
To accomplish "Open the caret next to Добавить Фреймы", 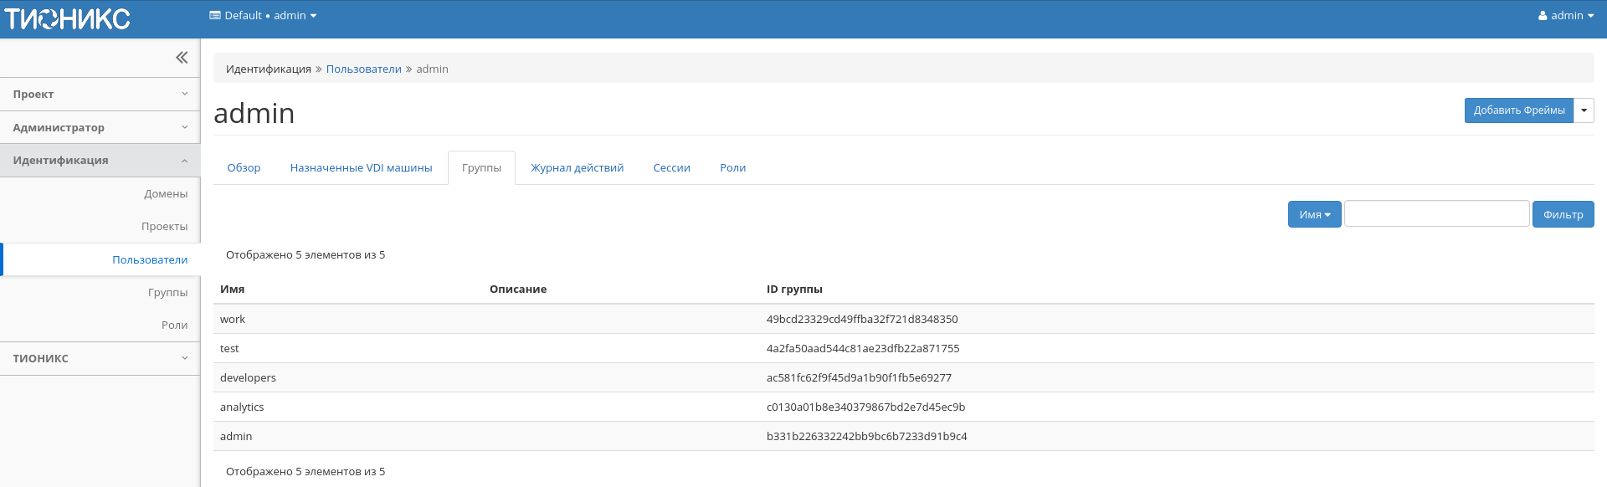I will pos(1584,110).
